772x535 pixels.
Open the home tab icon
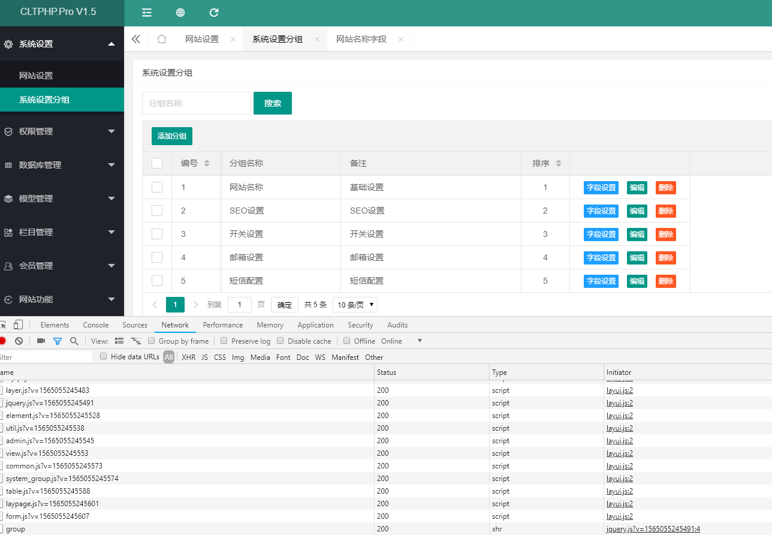(x=162, y=39)
